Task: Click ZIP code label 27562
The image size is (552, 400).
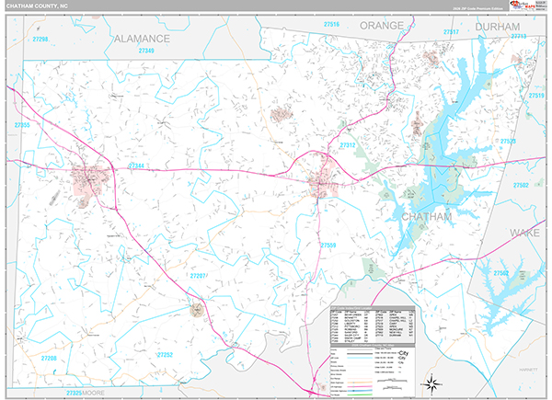Action: tap(501, 273)
